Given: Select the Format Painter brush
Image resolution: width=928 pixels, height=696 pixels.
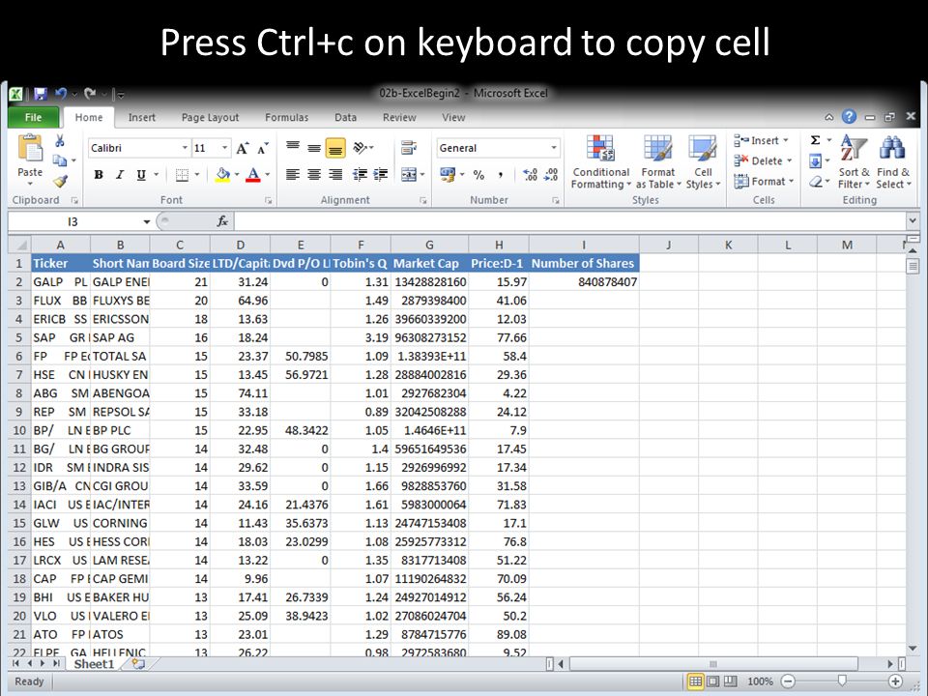Looking at the screenshot, I should (x=60, y=181).
